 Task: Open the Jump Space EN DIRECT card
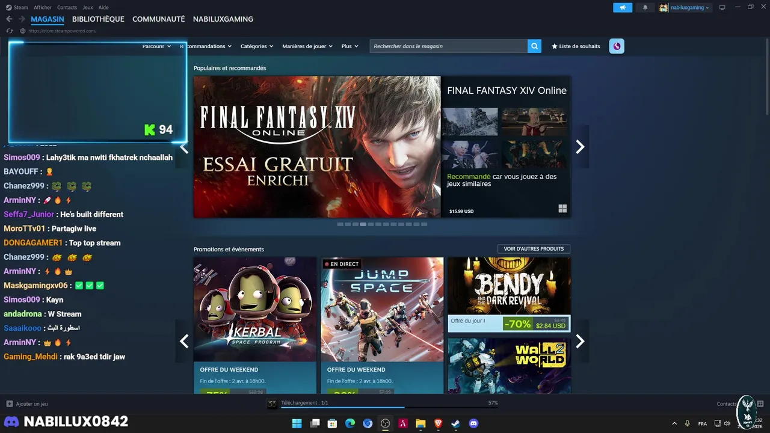pos(382,325)
